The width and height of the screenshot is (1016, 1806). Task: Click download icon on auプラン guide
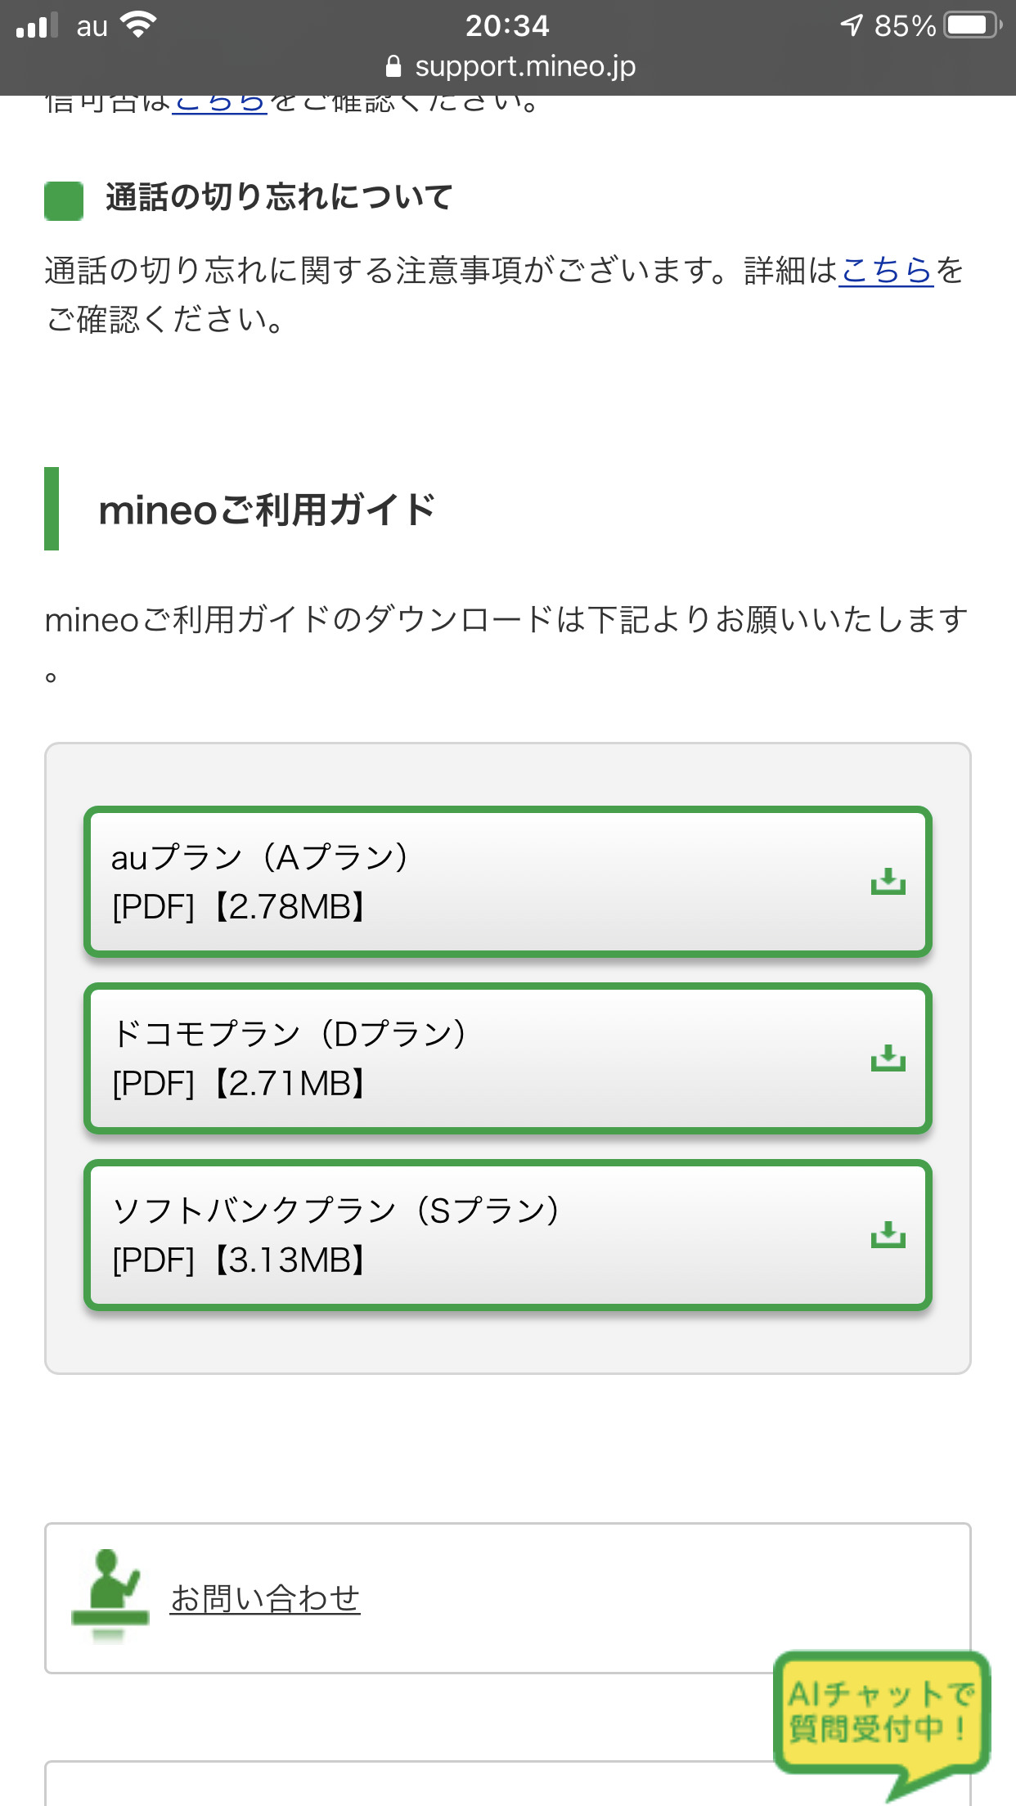[888, 882]
